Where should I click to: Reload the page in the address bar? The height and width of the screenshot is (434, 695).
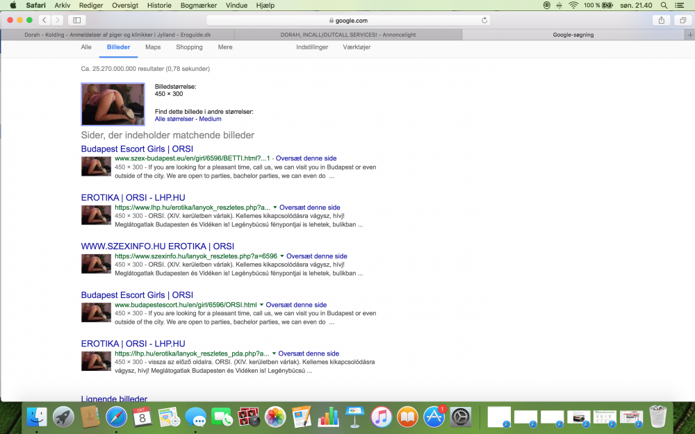pyautogui.click(x=484, y=20)
